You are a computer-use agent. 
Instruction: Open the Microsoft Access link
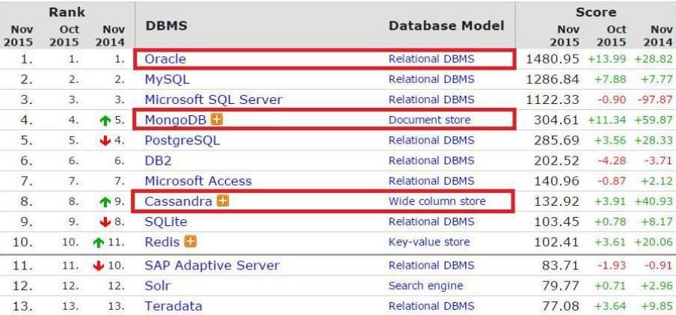[x=198, y=181]
